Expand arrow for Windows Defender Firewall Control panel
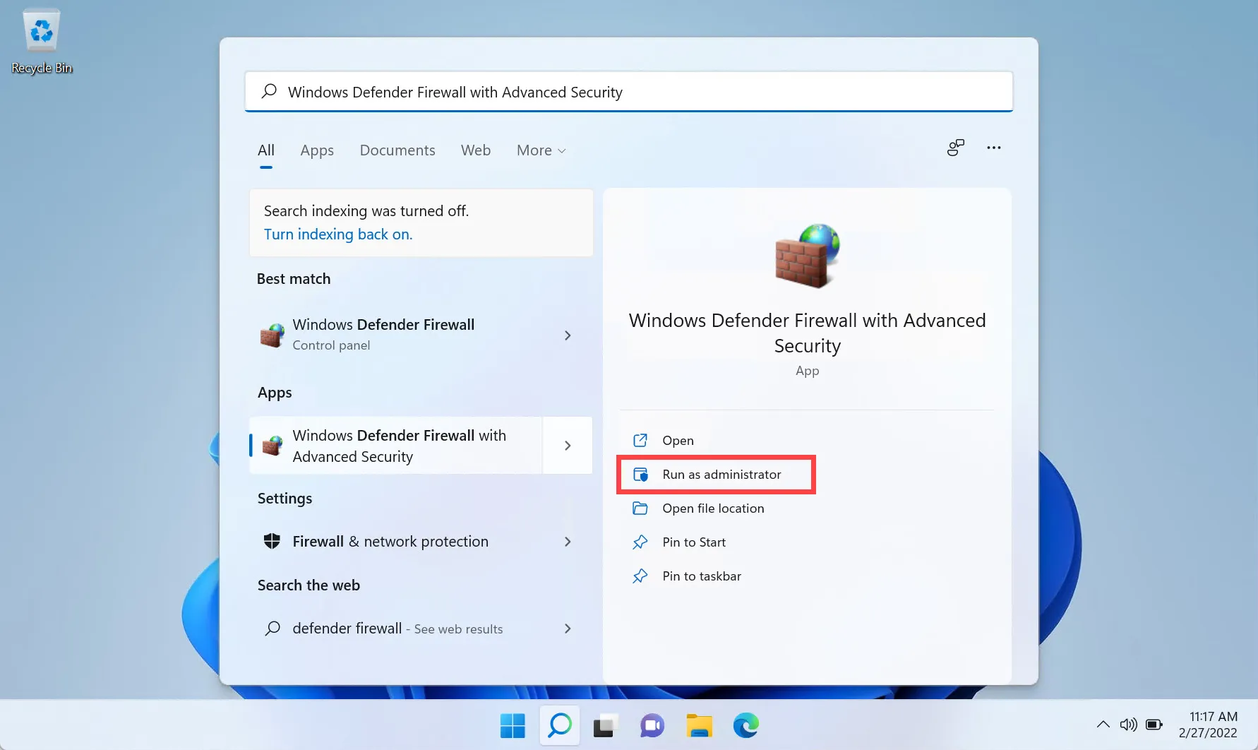The height and width of the screenshot is (750, 1258). pyautogui.click(x=568, y=335)
